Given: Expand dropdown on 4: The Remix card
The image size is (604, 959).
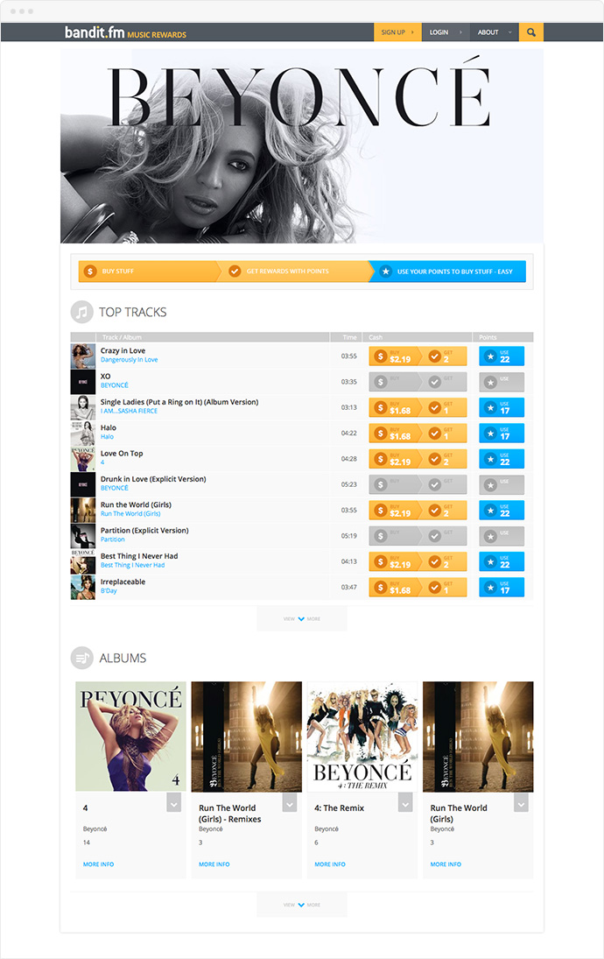Looking at the screenshot, I should point(405,802).
